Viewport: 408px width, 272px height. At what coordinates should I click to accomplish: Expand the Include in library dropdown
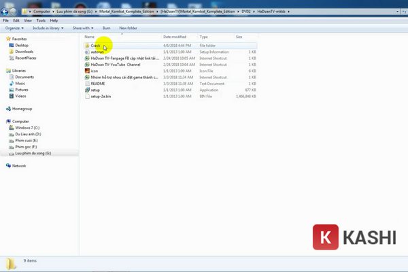pos(48,28)
